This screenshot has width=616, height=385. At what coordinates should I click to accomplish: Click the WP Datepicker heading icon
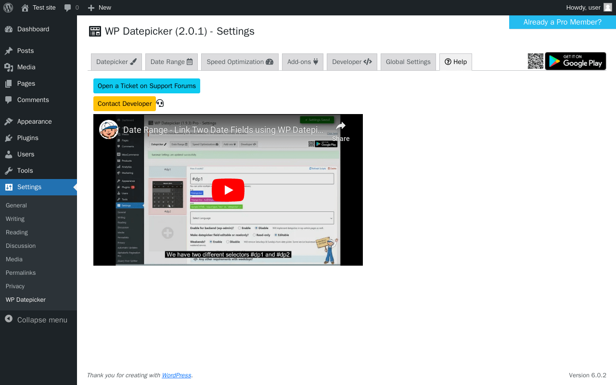tap(95, 31)
